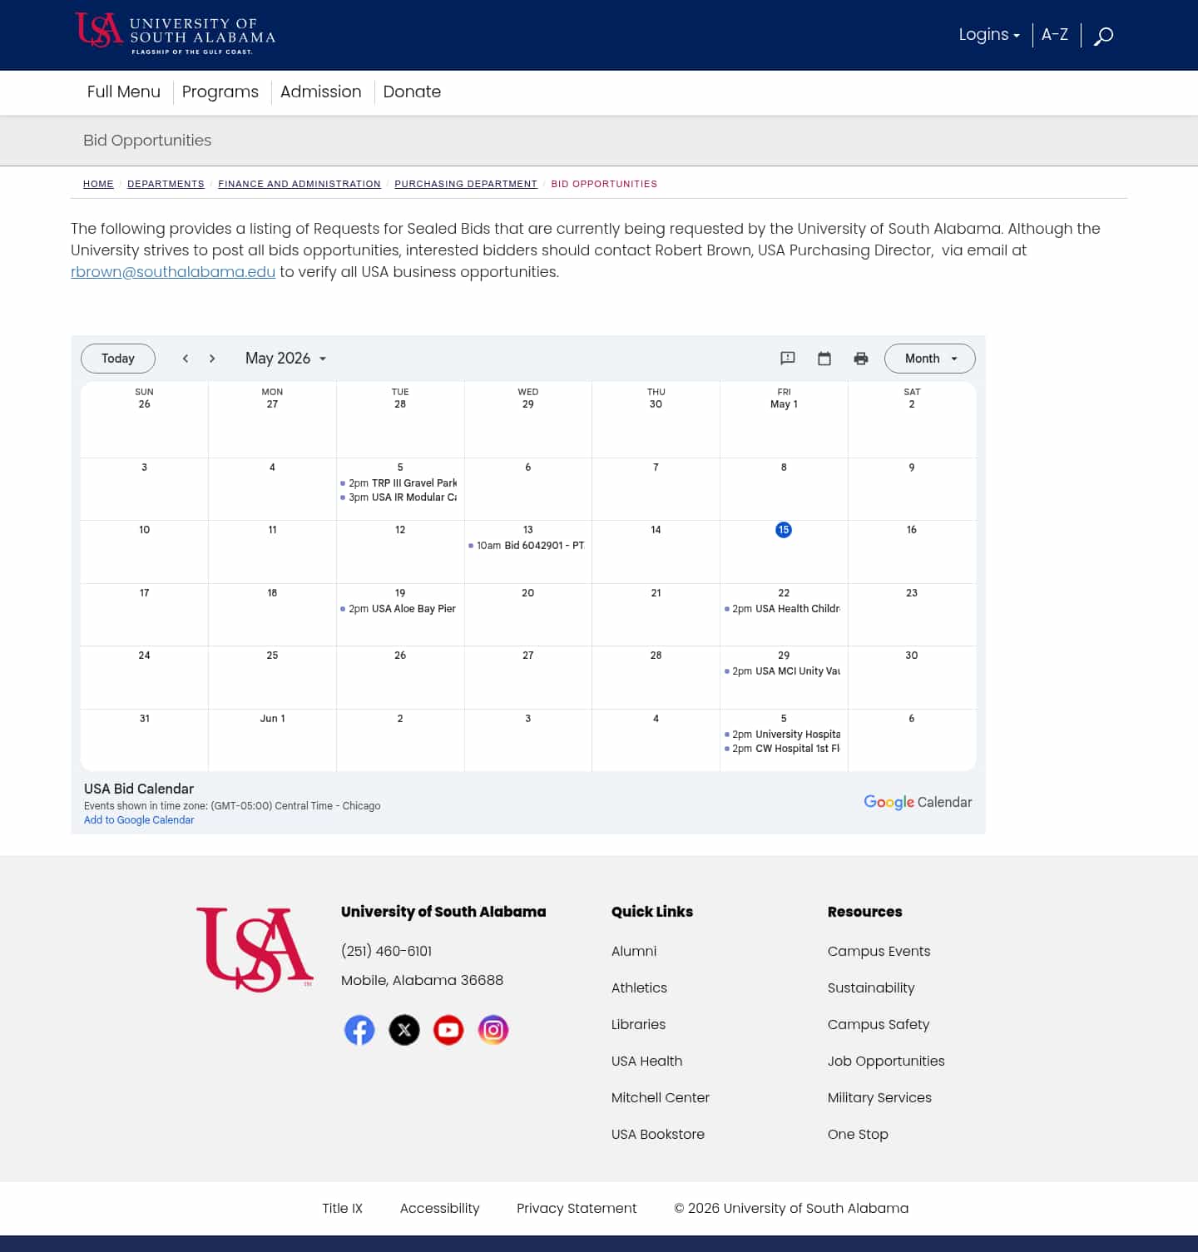Open the YouTube social icon
The height and width of the screenshot is (1252, 1198).
[x=448, y=1030]
